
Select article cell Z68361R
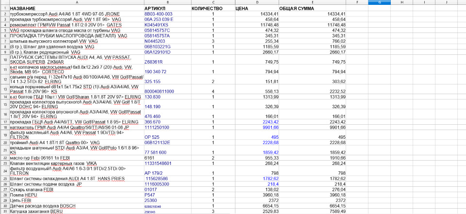click(167, 60)
